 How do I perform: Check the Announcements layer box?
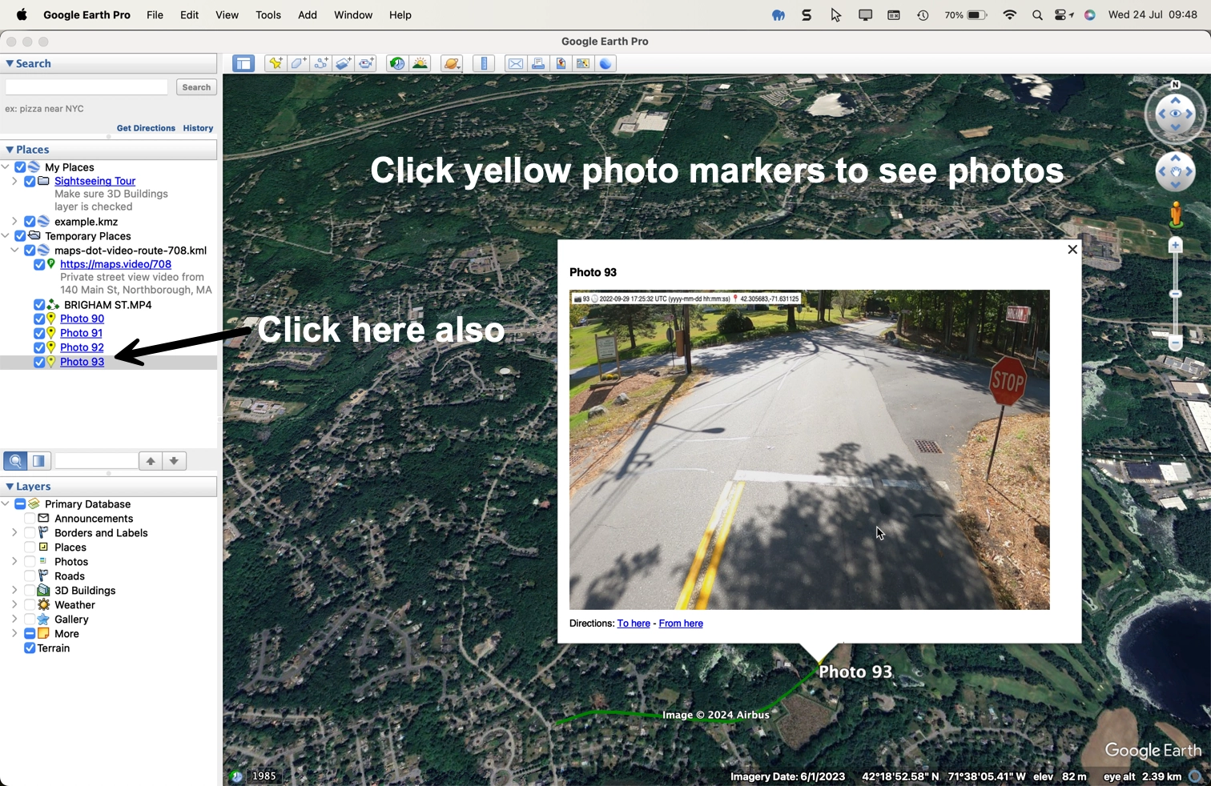coord(30,519)
